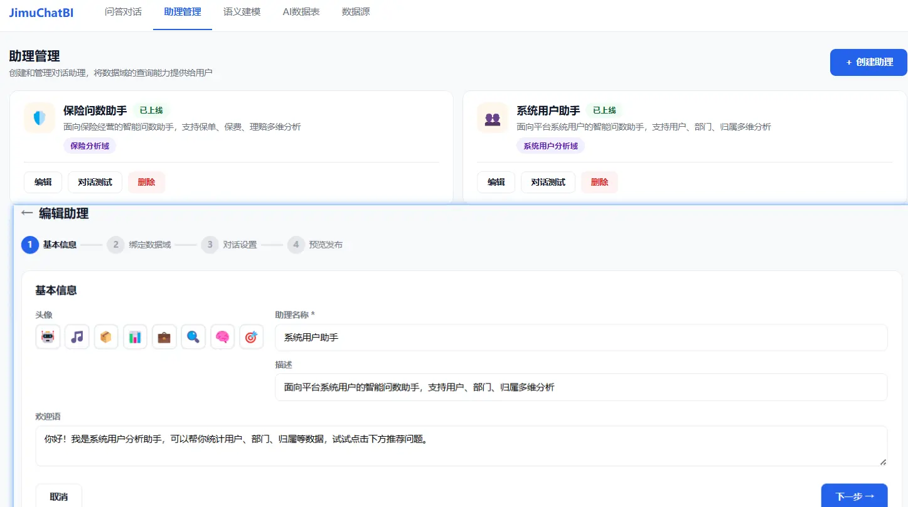Choose the briefcase avatar icon
Screen dimensions: 908x507
(164, 337)
